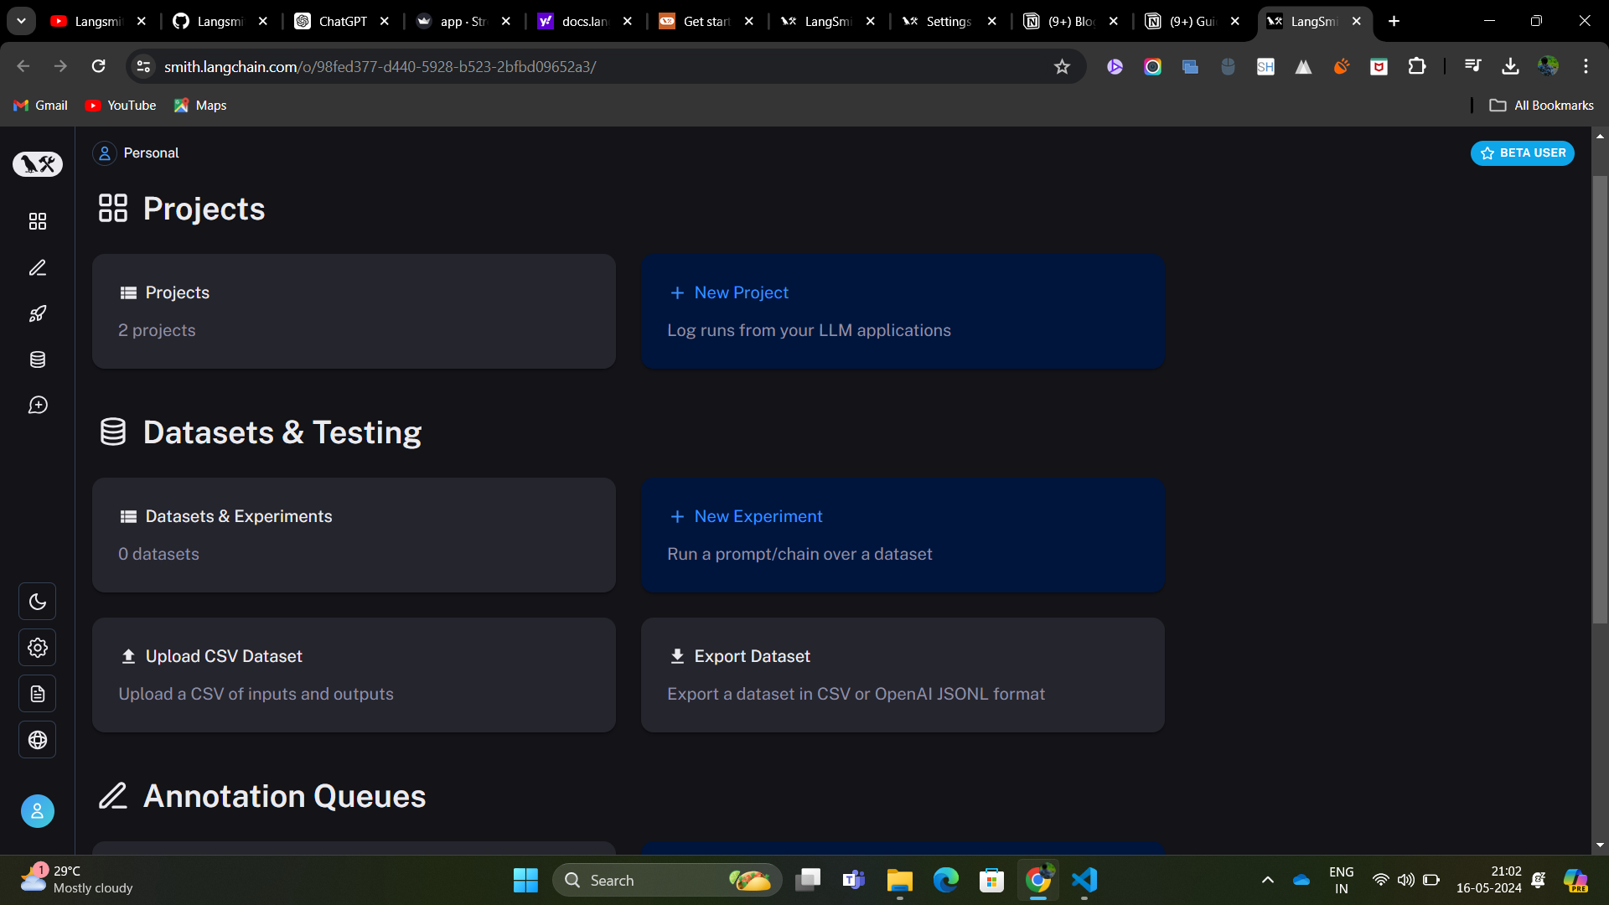Viewport: 1609px width, 905px height.
Task: Go back to previous page
Action: tap(23, 66)
